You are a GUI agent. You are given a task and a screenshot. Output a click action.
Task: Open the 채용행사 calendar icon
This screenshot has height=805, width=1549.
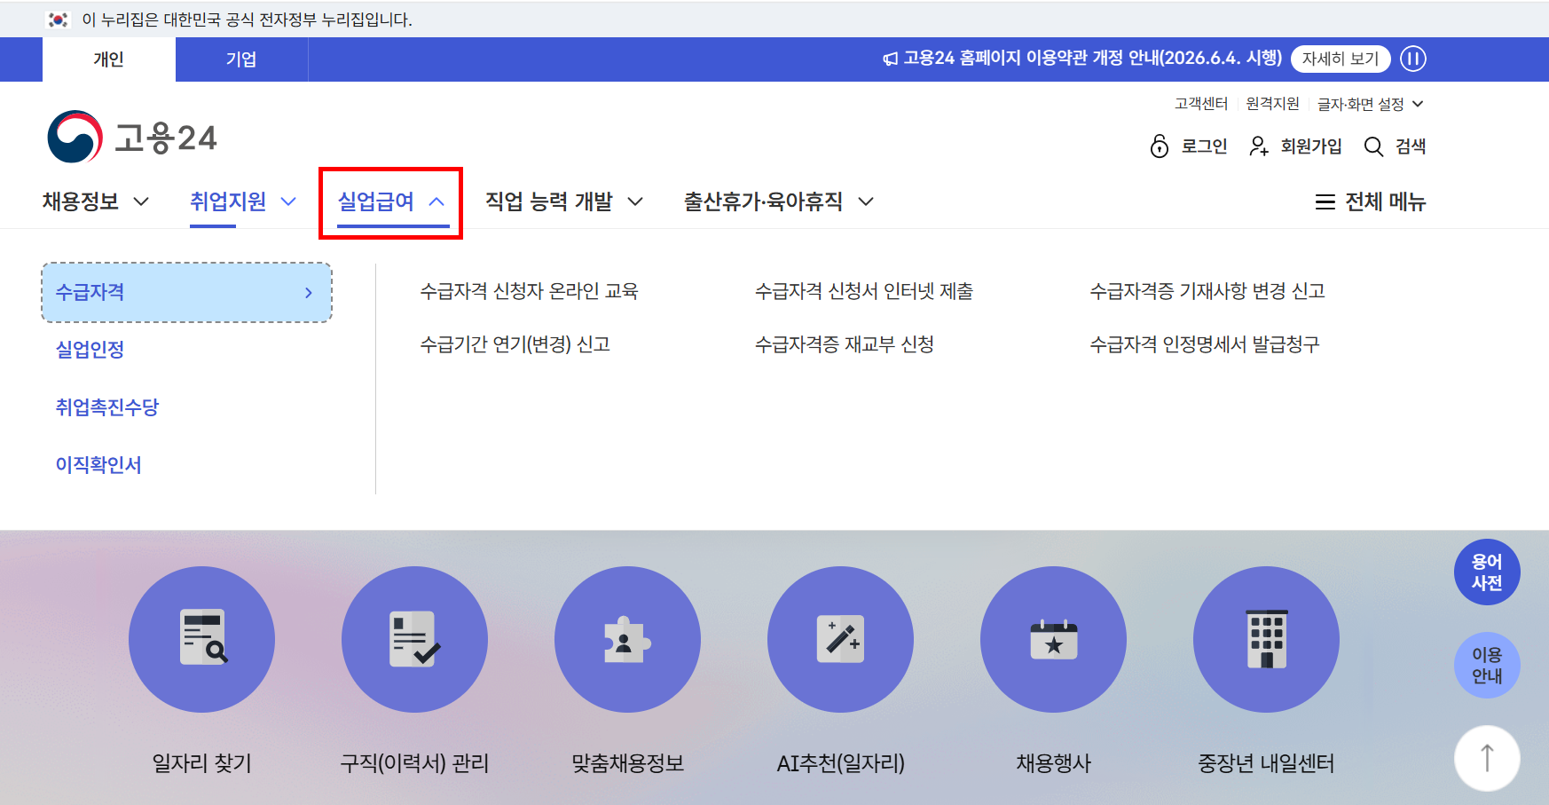click(1053, 639)
